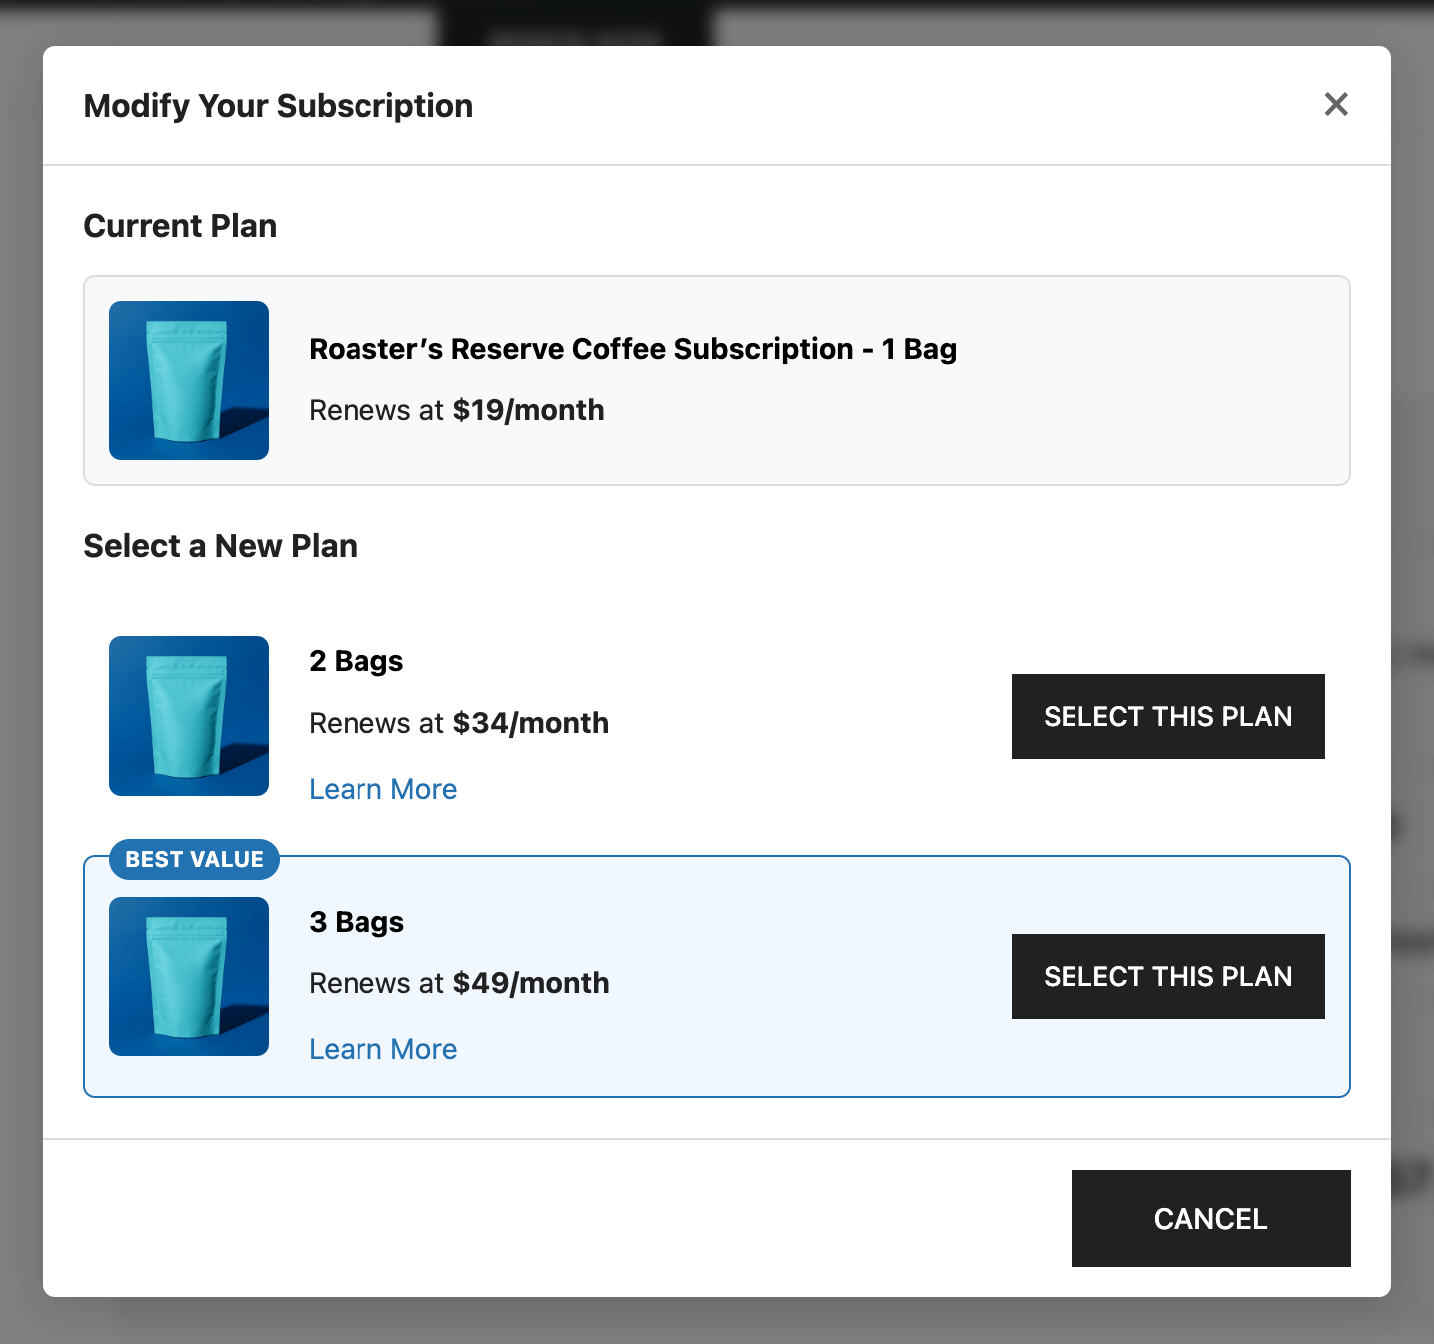
Task: Close the Modify Your Subscription dialog
Action: point(1336,104)
